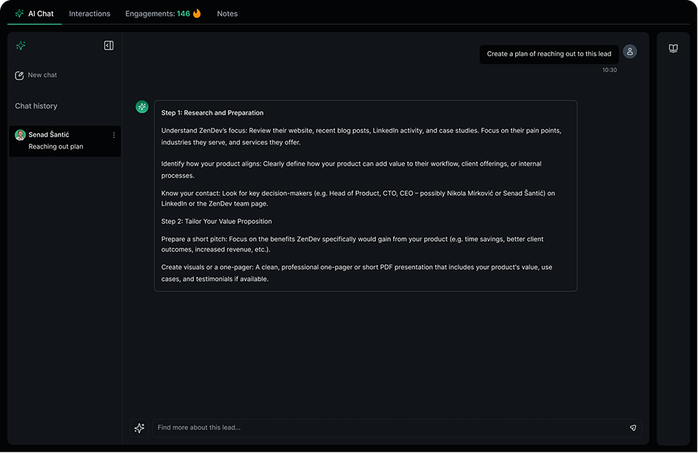Image resolution: width=698 pixels, height=453 pixels.
Task: Click the Chat history heading
Action: [x=36, y=106]
